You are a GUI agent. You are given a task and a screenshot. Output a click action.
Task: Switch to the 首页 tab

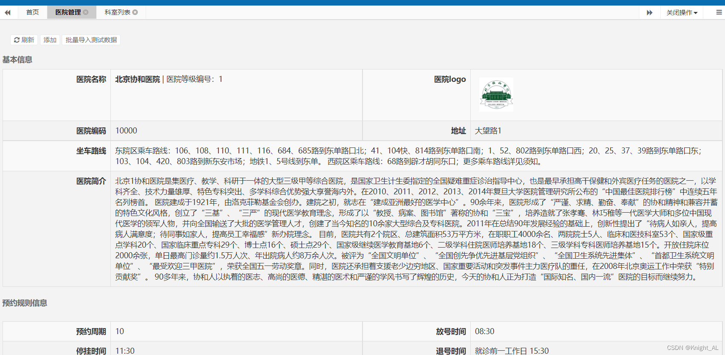(32, 12)
